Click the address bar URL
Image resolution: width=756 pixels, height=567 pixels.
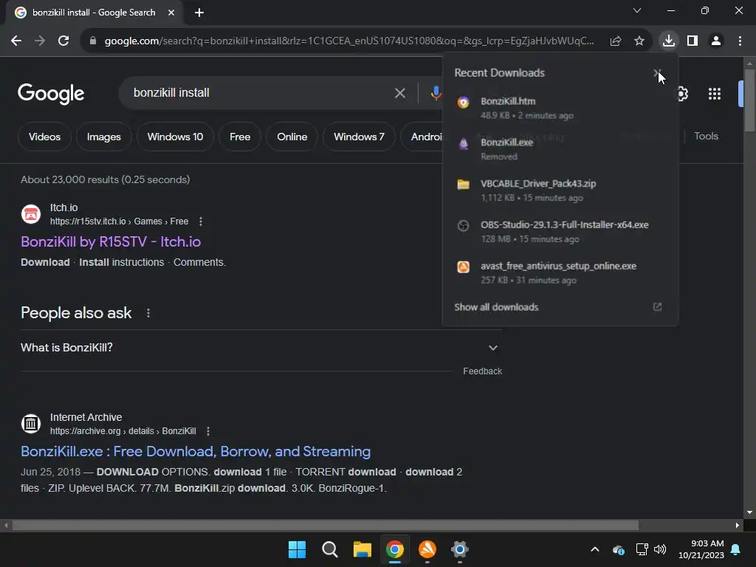(349, 41)
